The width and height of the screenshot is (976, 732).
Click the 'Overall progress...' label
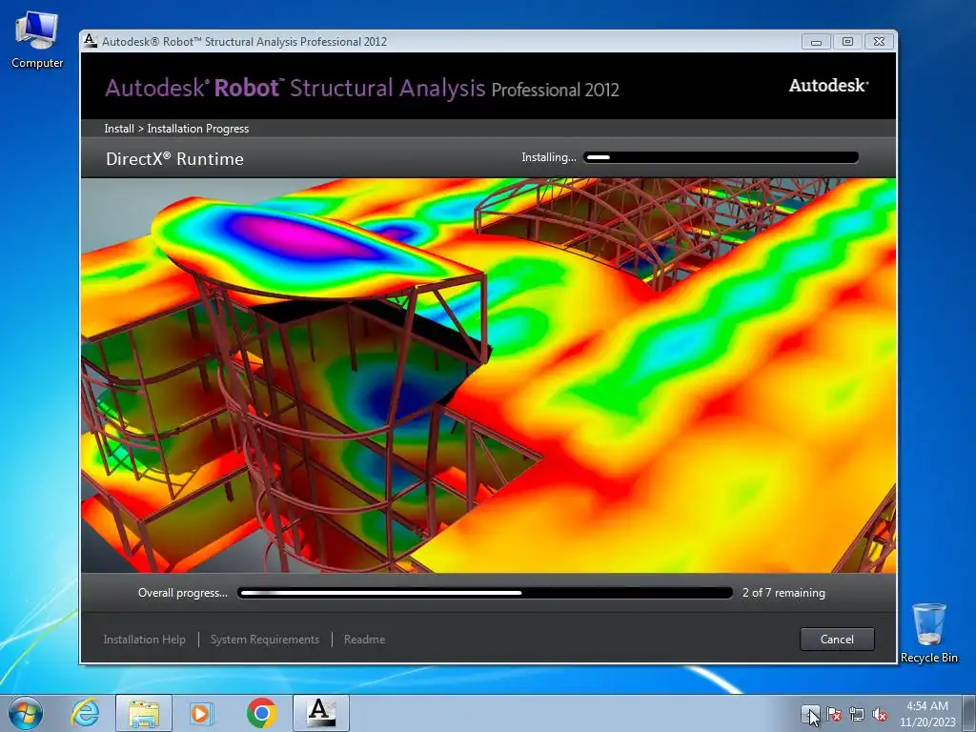(x=182, y=593)
